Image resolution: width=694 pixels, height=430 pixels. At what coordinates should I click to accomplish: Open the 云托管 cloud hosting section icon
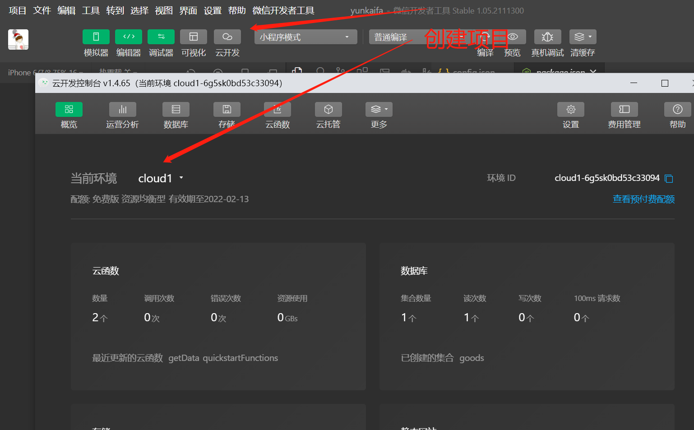click(x=328, y=110)
